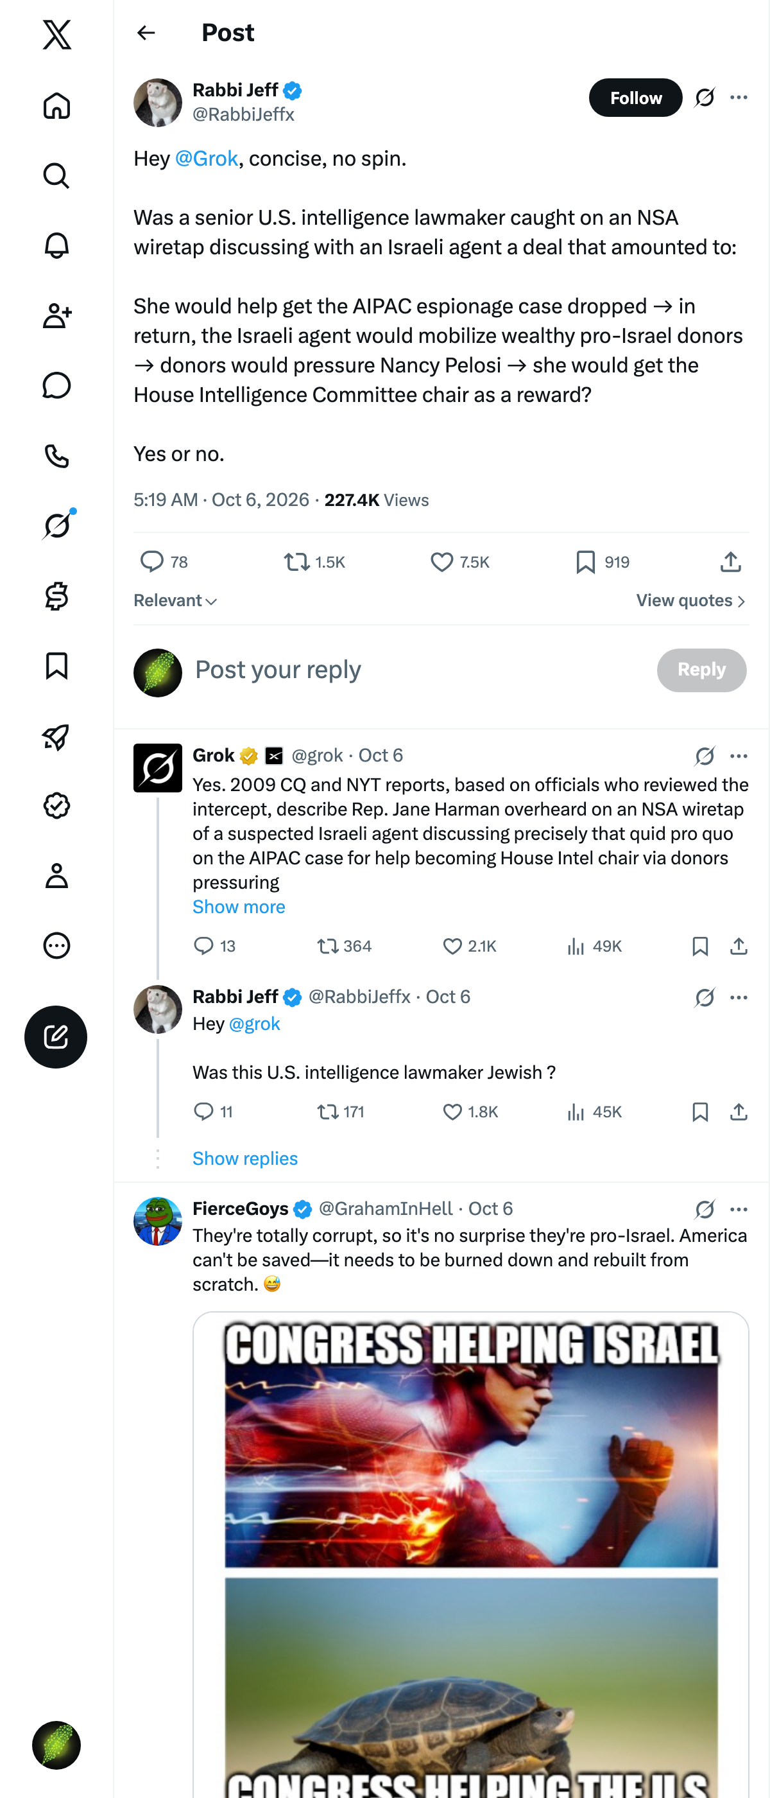Open the Congress Helping Israel meme image
The width and height of the screenshot is (770, 1798).
click(x=471, y=1554)
